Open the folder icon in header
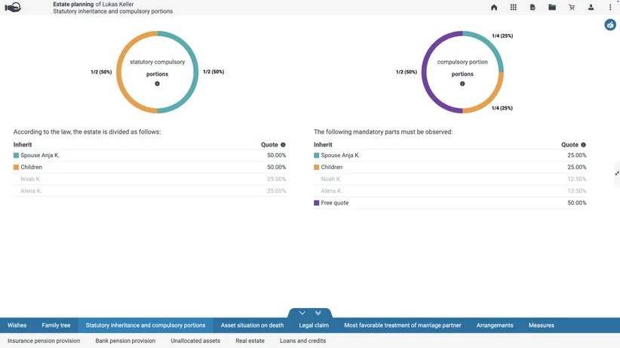Image resolution: width=620 pixels, height=348 pixels. (552, 7)
